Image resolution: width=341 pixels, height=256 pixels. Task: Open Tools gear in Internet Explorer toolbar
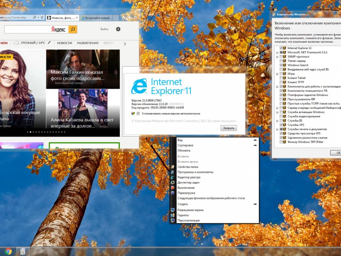[x=135, y=17]
